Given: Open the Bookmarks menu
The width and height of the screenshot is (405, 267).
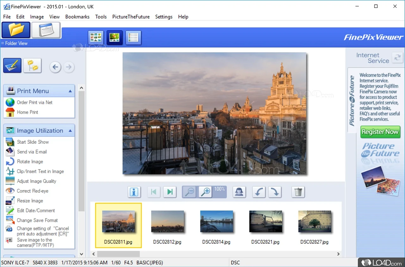Looking at the screenshot, I should coord(77,17).
